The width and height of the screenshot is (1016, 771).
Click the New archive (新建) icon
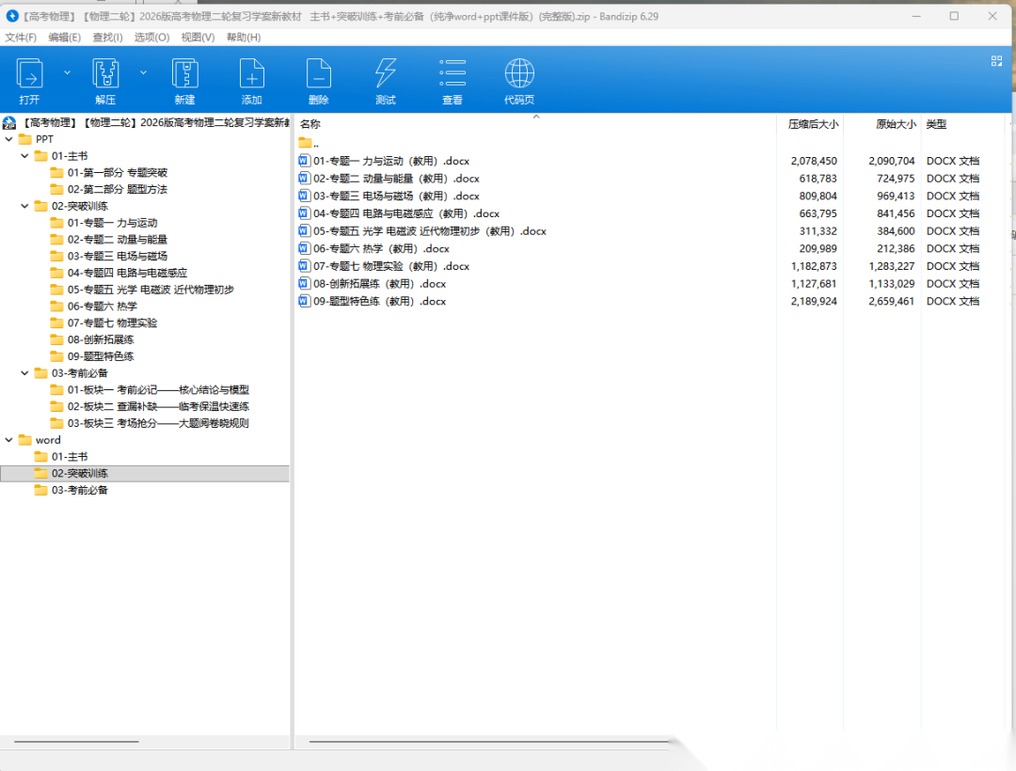pyautogui.click(x=184, y=74)
